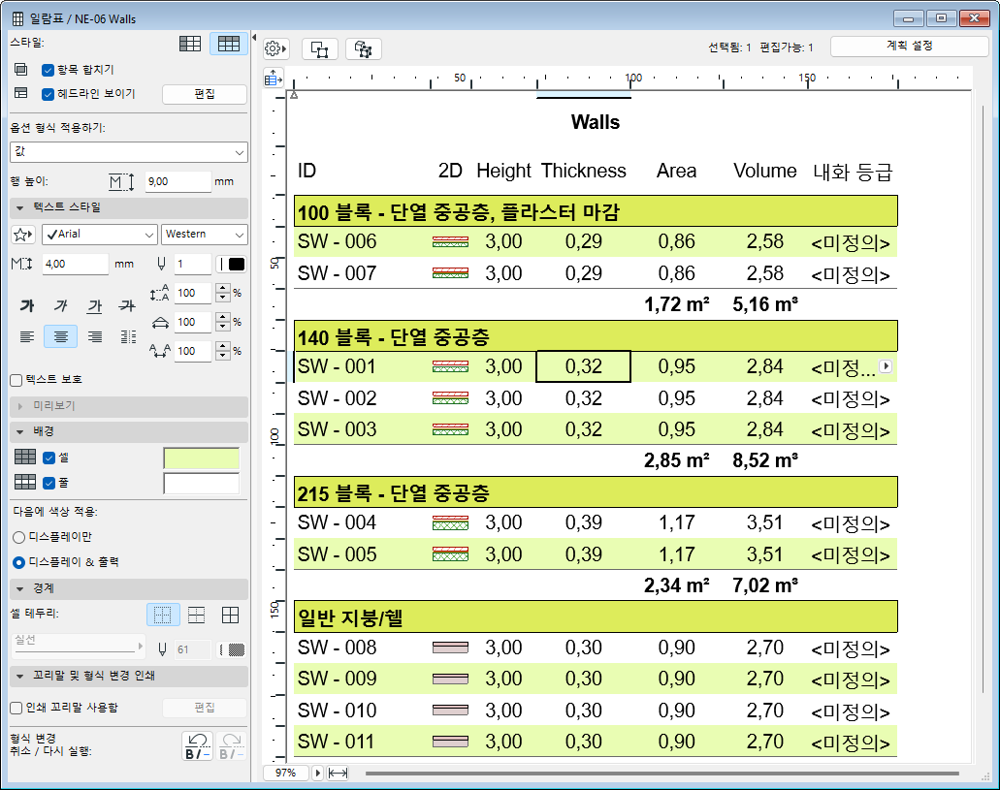
Task: Enable 인쇄 꼬리말 사용함 checkbox
Action: point(16,708)
